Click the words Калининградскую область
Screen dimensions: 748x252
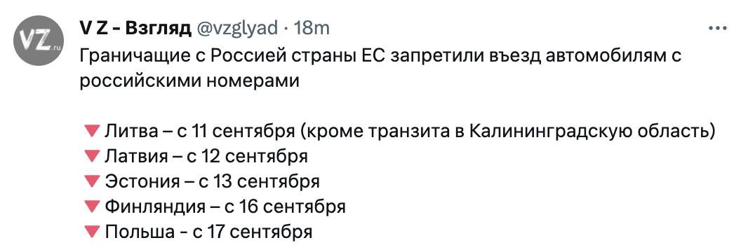tap(589, 131)
